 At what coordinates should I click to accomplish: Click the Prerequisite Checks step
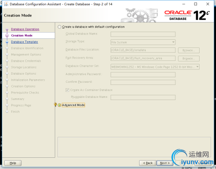point(25,93)
